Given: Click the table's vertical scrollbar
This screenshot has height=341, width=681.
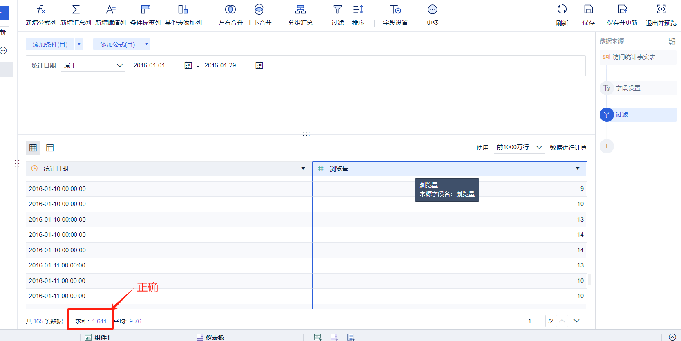Looking at the screenshot, I should (589, 280).
